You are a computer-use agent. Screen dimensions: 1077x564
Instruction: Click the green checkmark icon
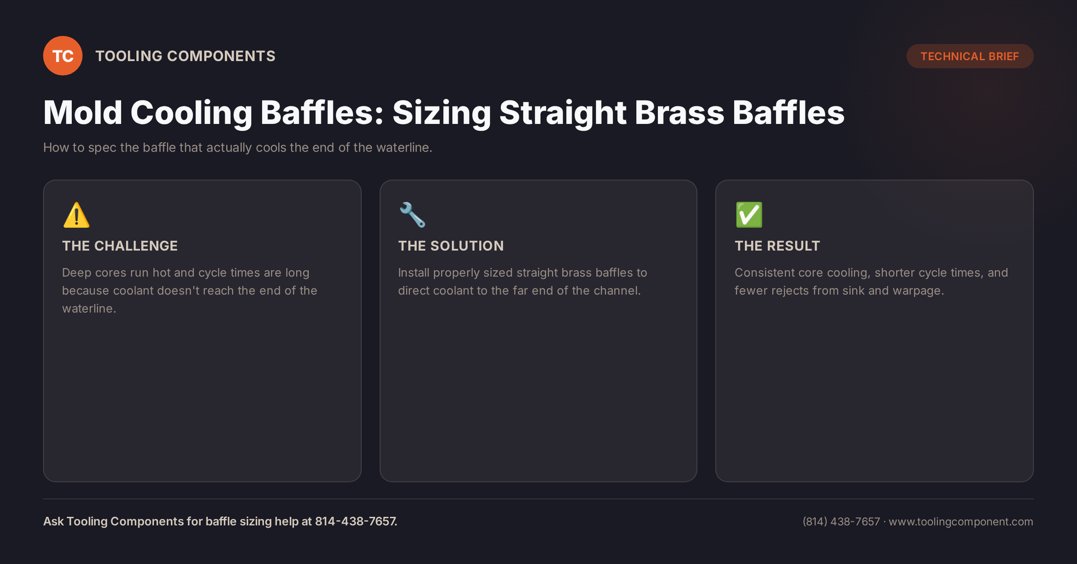749,215
